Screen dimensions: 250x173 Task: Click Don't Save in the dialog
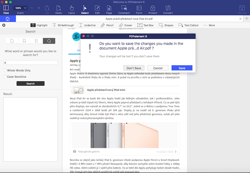(x=134, y=68)
